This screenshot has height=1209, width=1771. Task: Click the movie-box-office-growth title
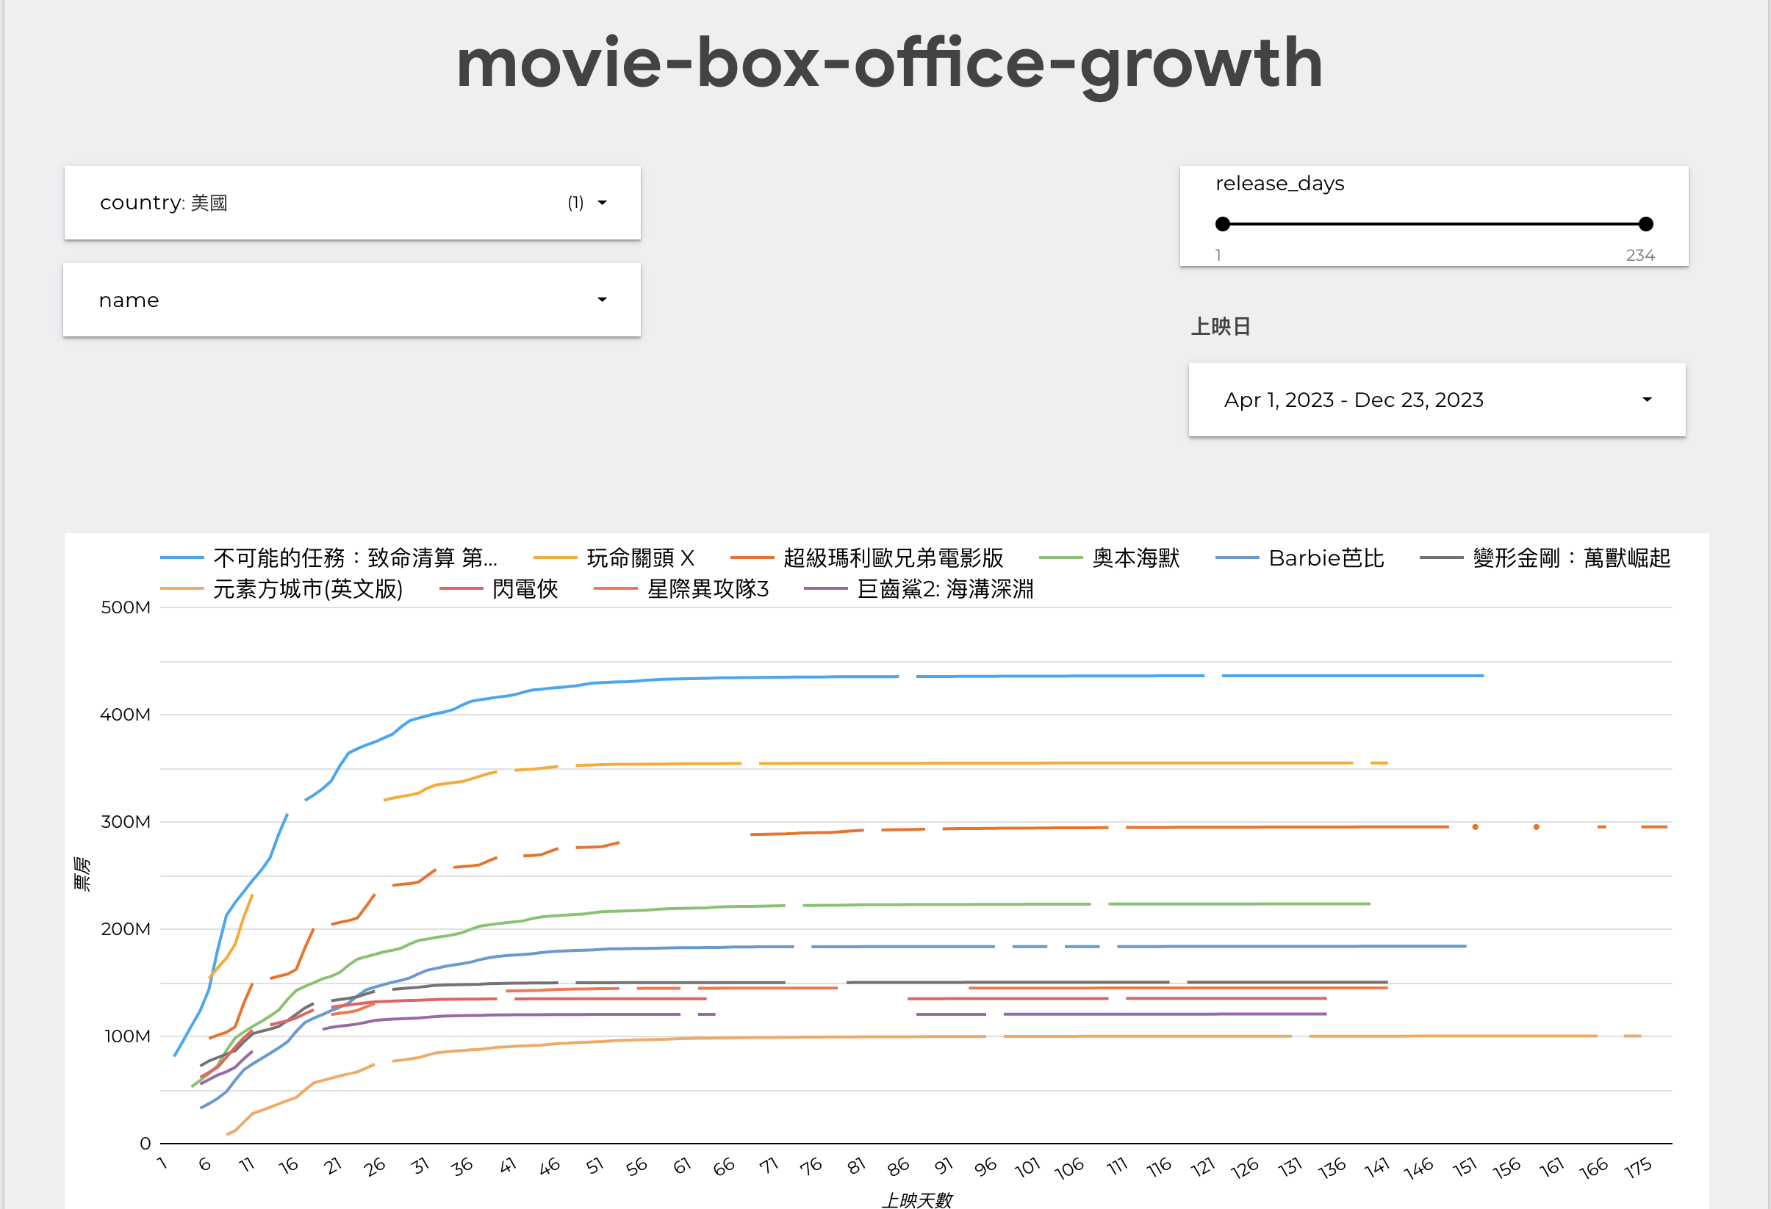coord(888,64)
